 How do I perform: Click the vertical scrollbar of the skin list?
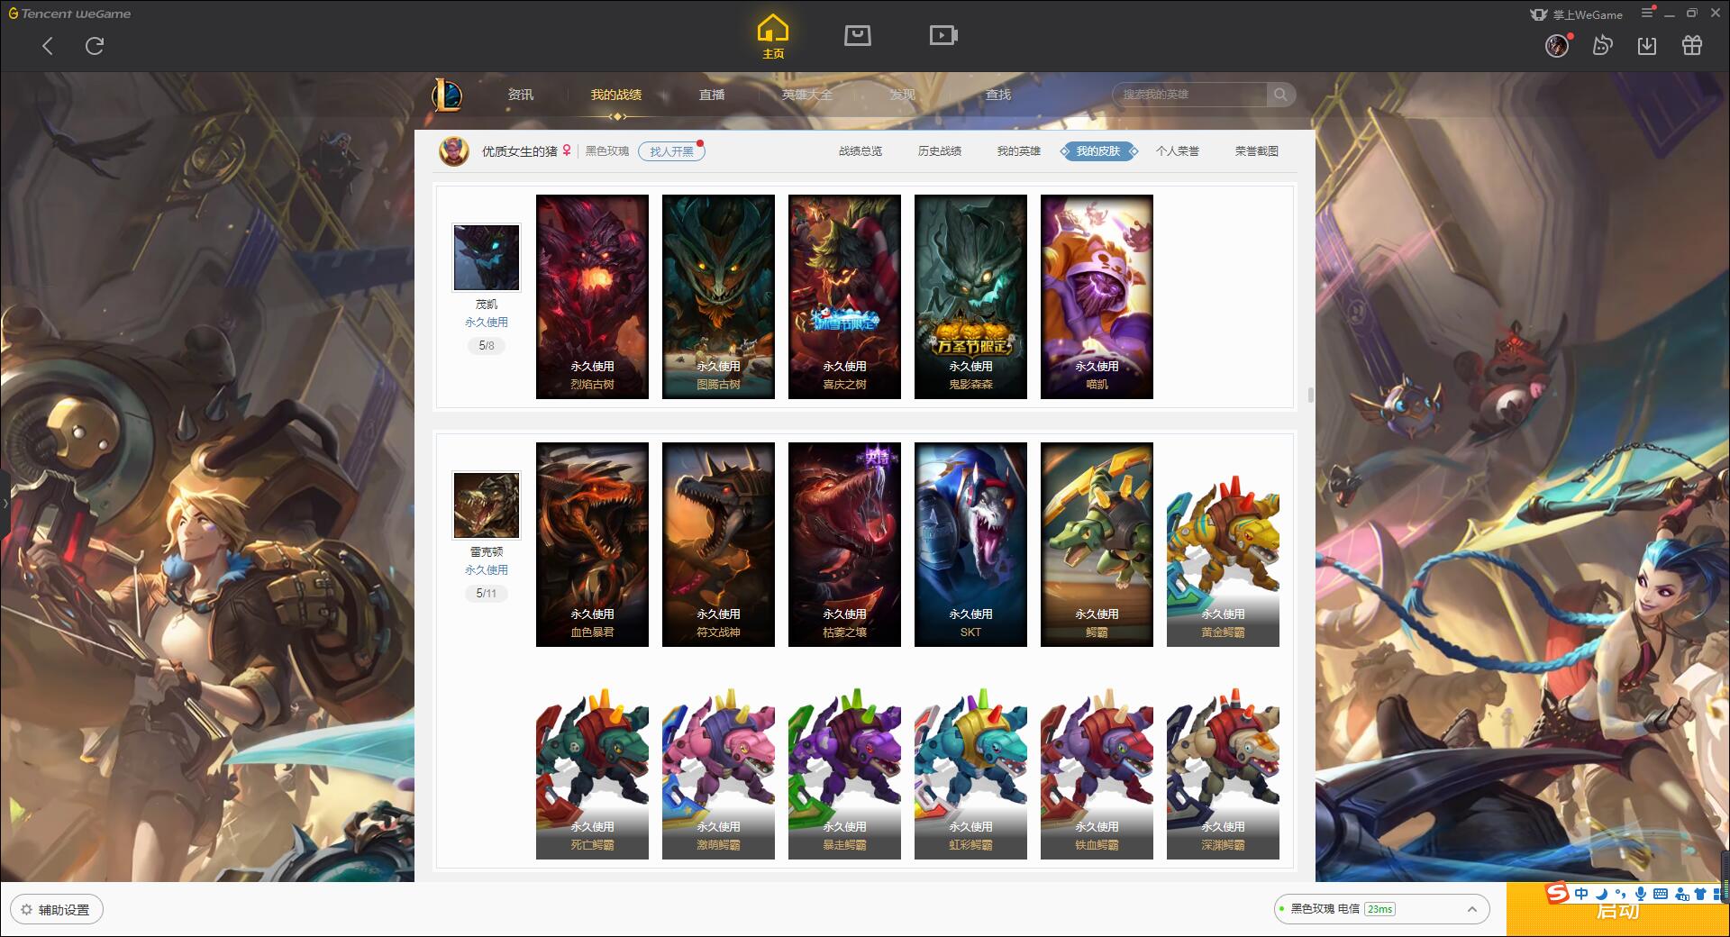pos(1310,396)
